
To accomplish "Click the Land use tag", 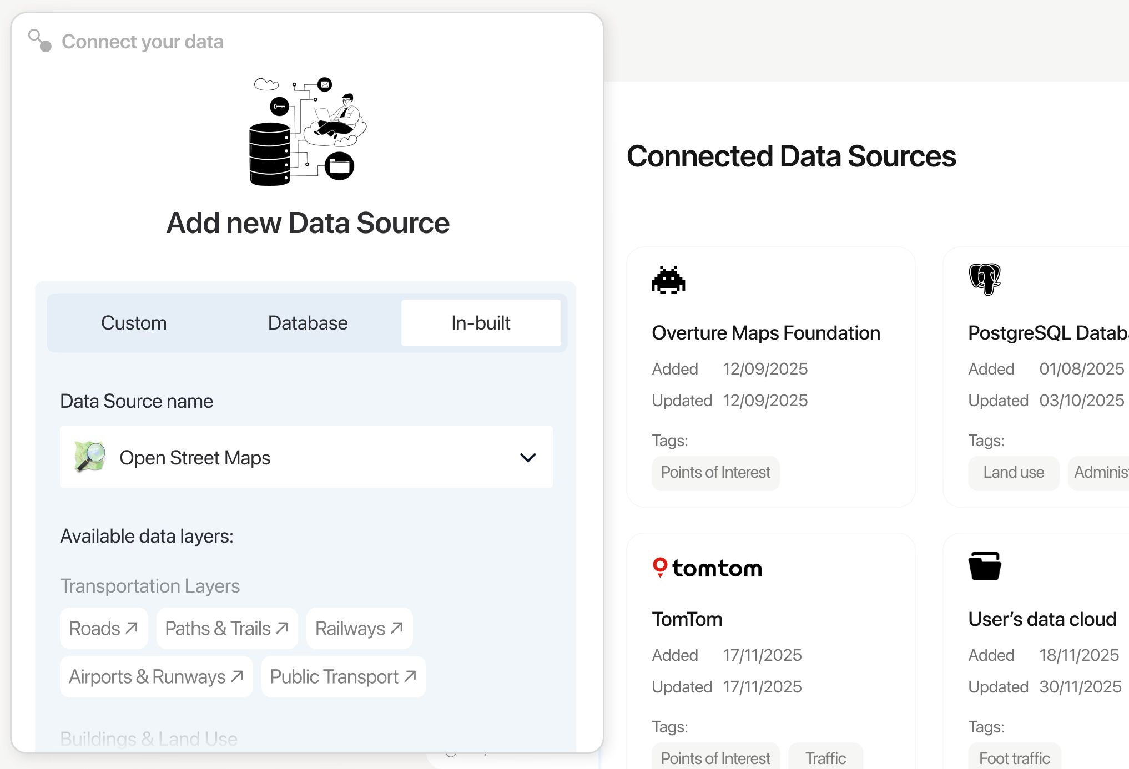I will (1013, 472).
